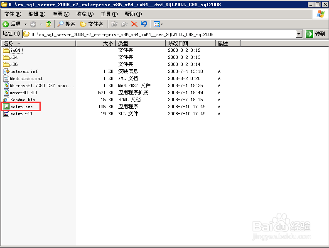This screenshot has height=248, width=329.
Task: Sort by 大小 column header
Action: coord(96,44)
